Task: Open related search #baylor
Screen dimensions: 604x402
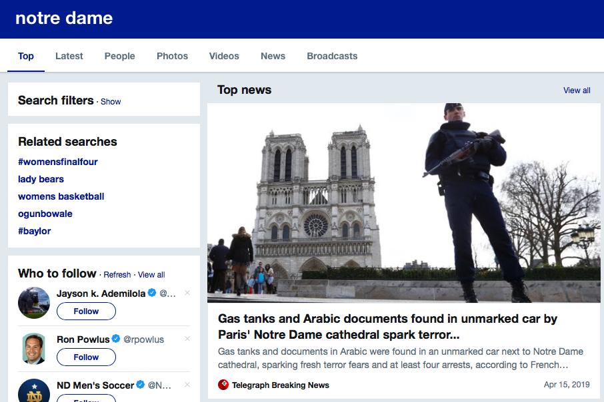Action: 34,231
